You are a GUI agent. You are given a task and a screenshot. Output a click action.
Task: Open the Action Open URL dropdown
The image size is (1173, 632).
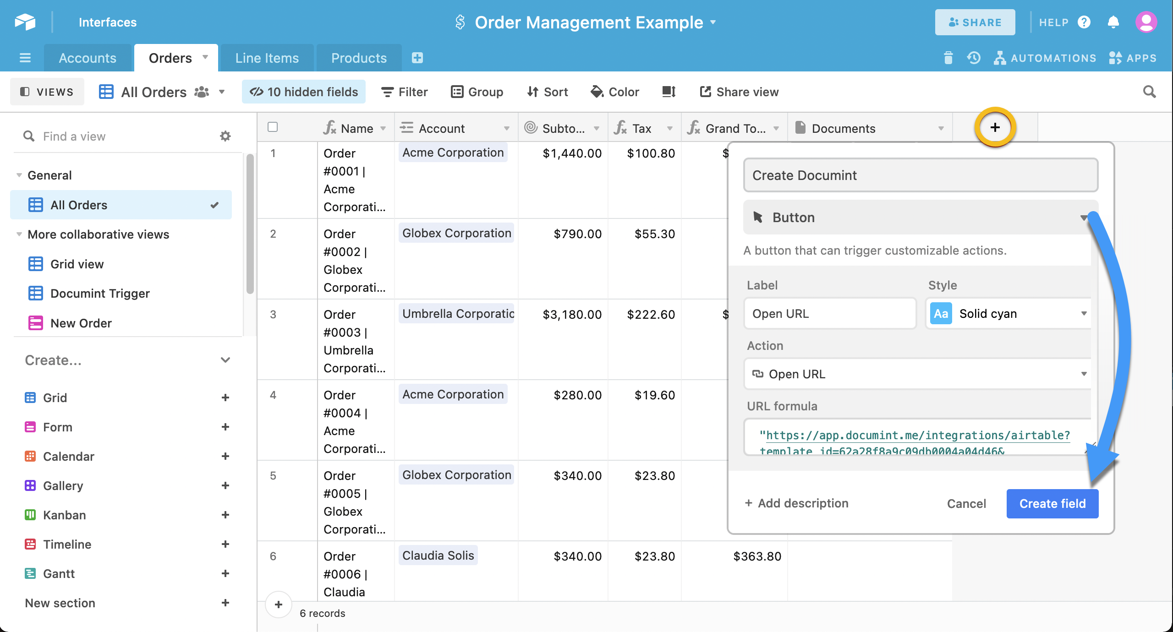[918, 374]
